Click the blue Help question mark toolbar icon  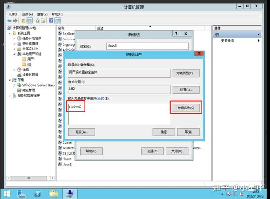51,21
